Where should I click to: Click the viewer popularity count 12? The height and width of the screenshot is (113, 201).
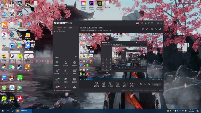click(111, 30)
